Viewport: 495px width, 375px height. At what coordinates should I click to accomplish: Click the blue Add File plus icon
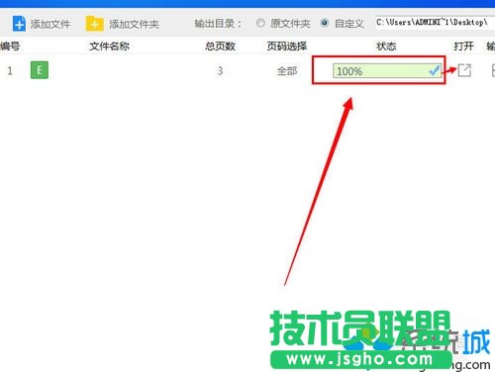(19, 24)
